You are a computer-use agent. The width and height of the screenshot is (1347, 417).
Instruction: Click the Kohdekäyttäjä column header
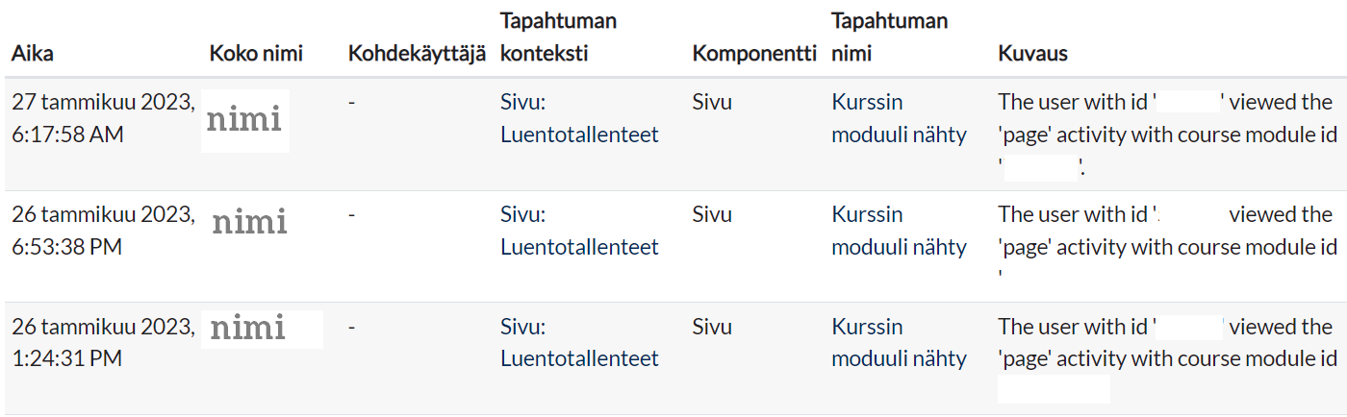pos(418,54)
